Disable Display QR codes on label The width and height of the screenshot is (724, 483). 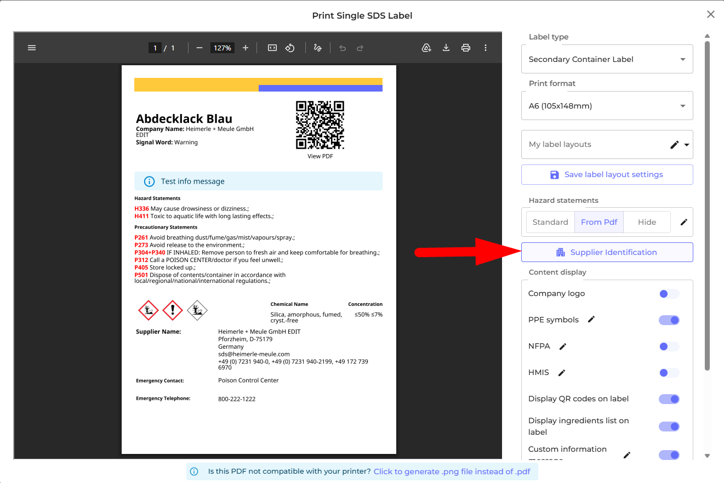click(669, 399)
